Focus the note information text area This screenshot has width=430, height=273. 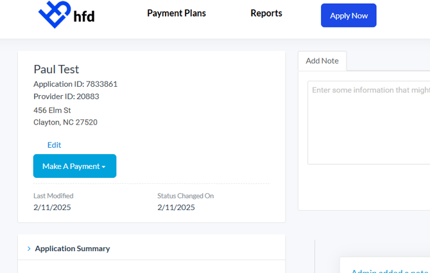click(x=368, y=123)
